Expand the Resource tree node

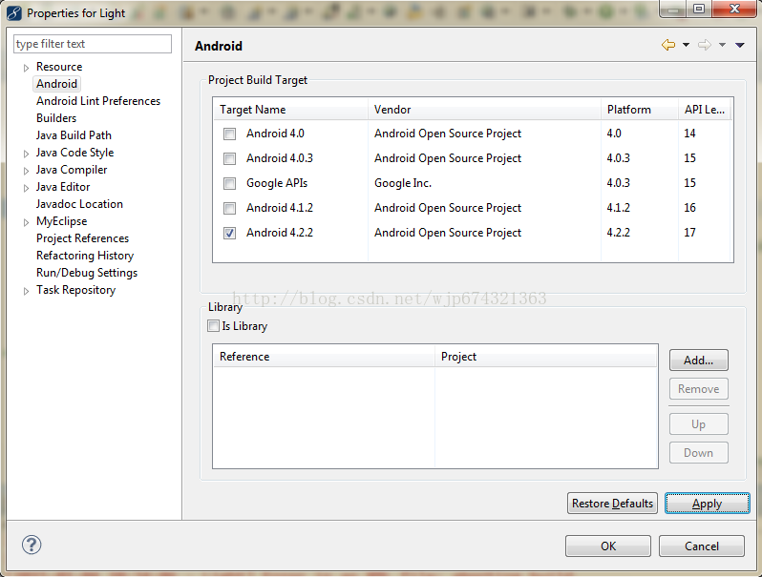tap(26, 68)
